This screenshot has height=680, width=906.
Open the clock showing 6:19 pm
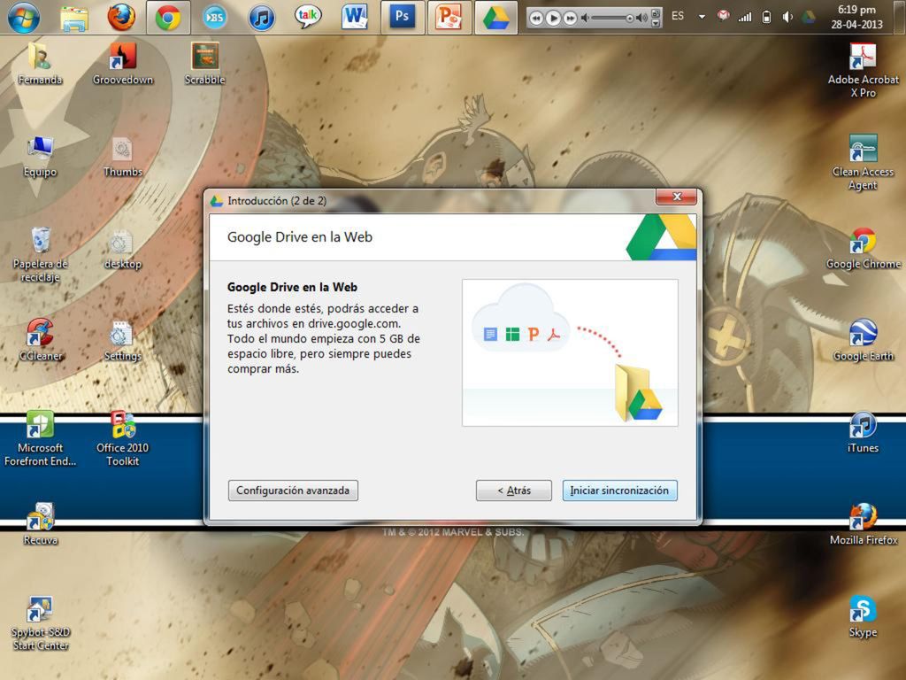[x=856, y=17]
